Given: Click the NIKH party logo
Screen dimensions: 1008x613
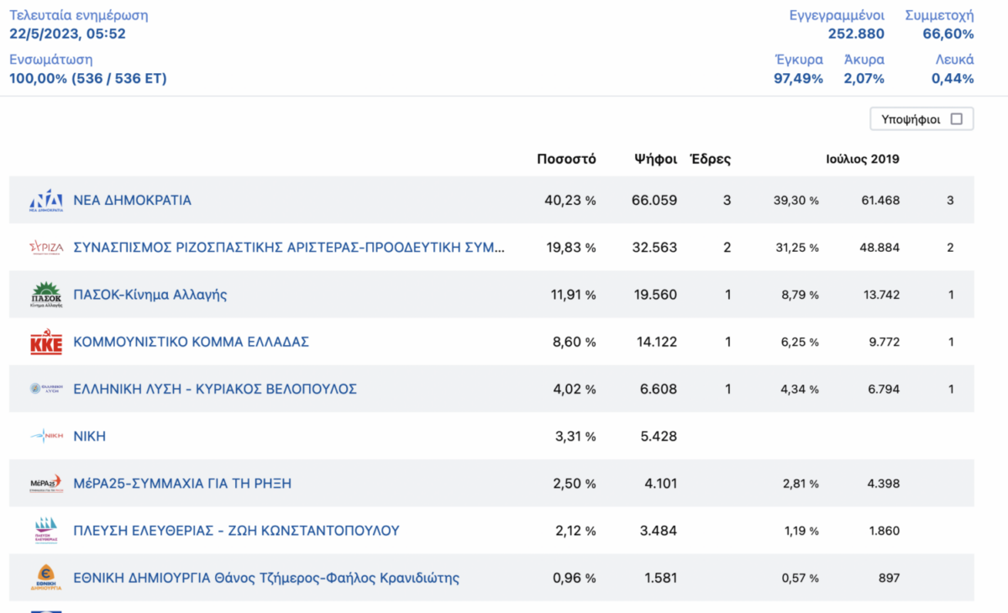Looking at the screenshot, I should [46, 436].
